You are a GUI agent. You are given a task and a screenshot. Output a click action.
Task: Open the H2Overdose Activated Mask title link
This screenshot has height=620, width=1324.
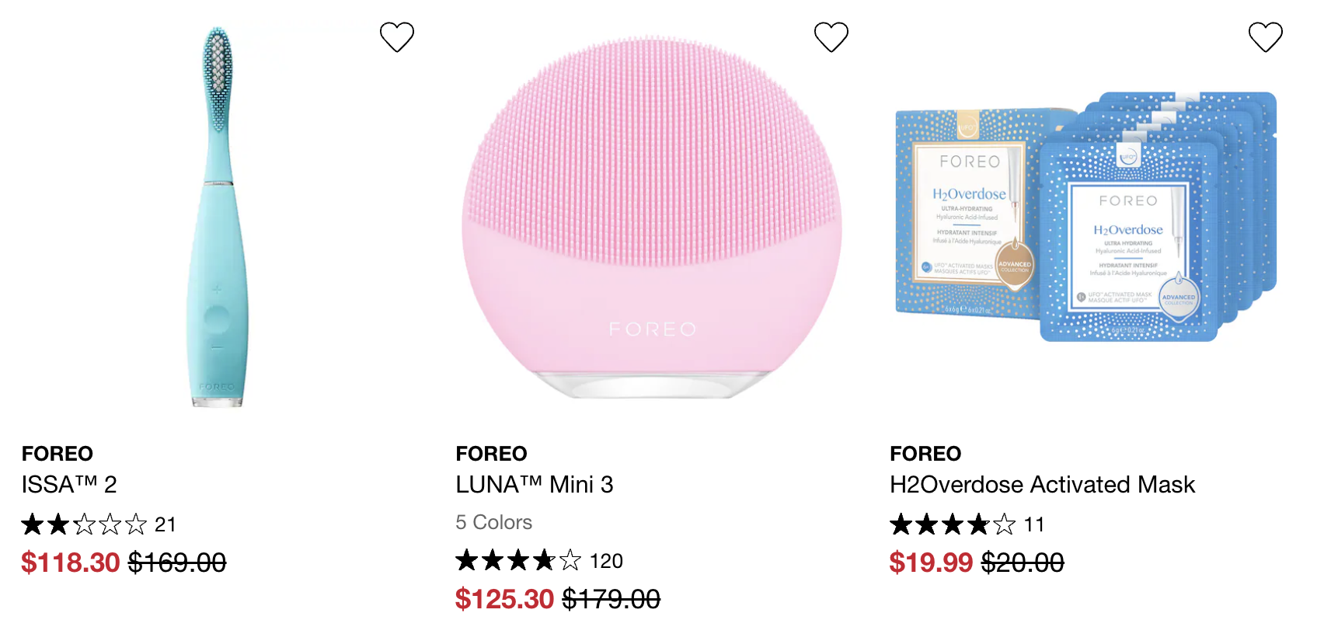click(x=1042, y=485)
